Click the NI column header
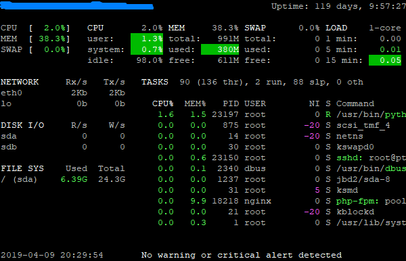This screenshot has height=261, width=406. tap(315, 103)
